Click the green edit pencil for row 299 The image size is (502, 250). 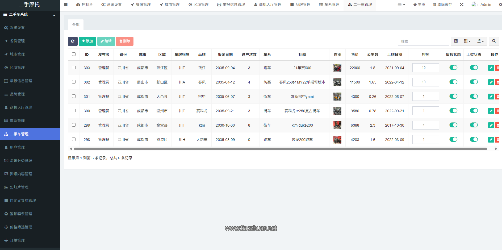[491, 125]
